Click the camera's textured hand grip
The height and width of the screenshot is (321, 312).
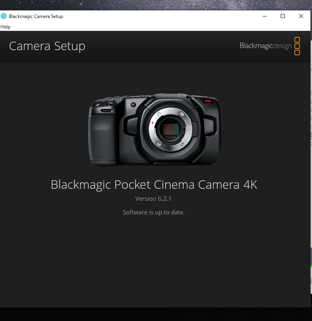point(103,139)
